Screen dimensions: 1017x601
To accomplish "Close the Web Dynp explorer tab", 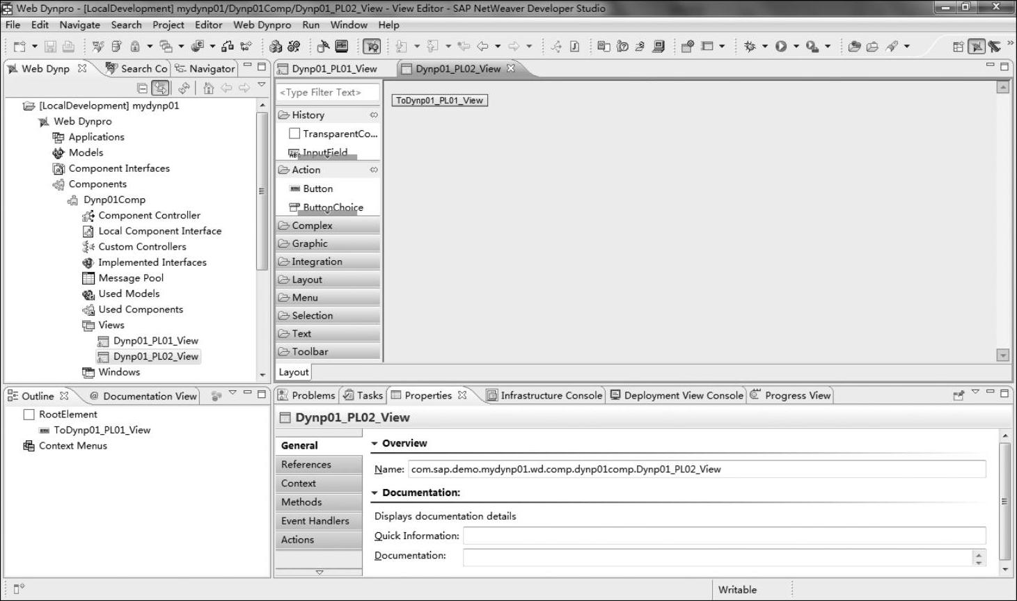I will pos(82,68).
